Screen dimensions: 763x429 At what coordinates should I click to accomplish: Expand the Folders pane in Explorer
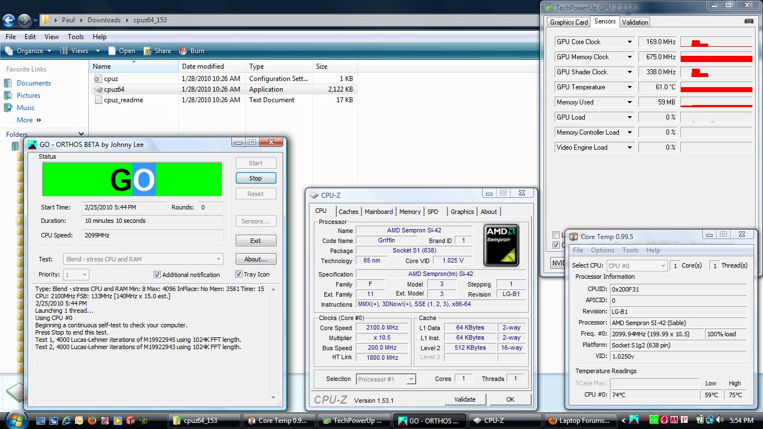[81, 134]
